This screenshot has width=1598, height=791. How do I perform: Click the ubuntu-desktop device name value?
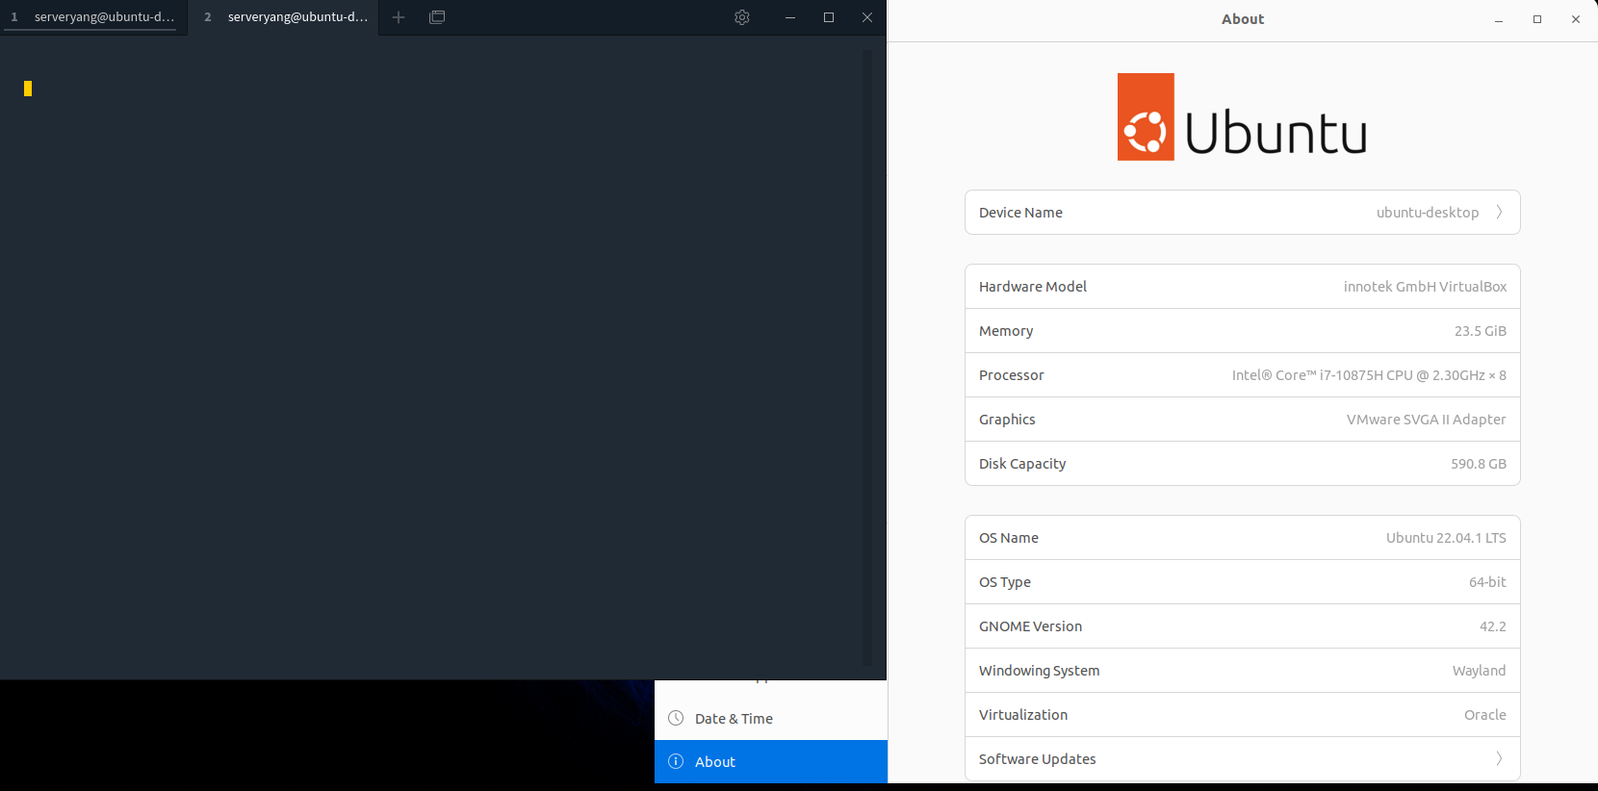coord(1428,213)
